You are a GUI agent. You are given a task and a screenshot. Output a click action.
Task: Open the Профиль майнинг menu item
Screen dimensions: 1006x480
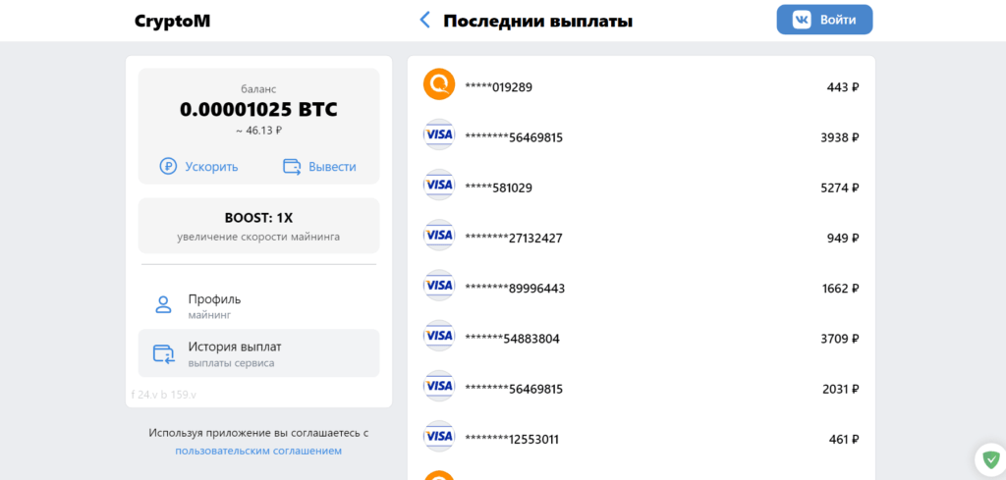pos(258,305)
